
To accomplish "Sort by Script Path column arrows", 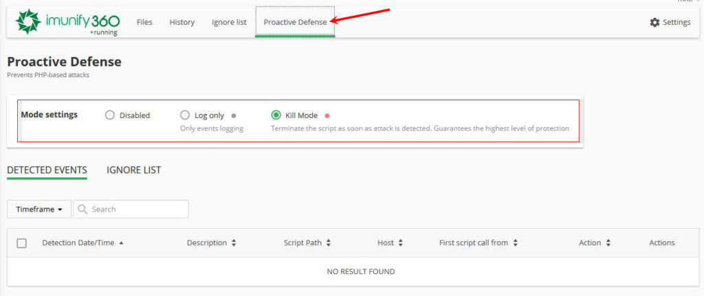I will coord(328,242).
